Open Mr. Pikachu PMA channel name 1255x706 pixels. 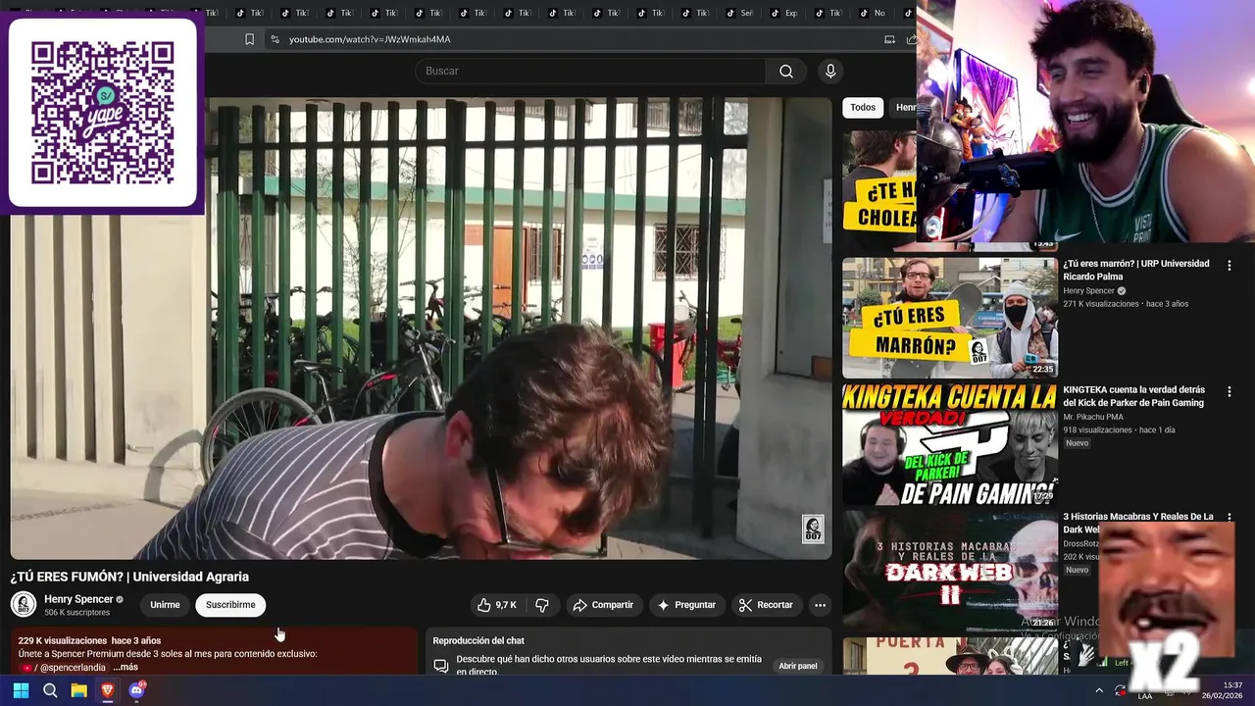coord(1093,417)
